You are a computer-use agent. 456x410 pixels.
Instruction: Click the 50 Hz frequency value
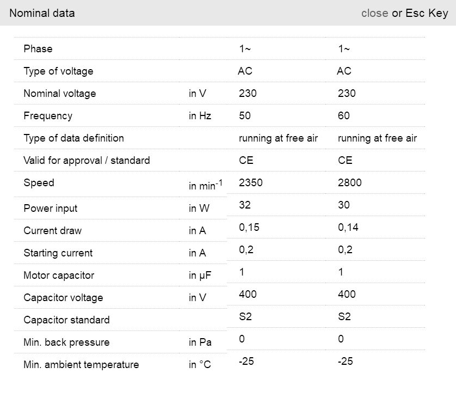click(x=245, y=116)
